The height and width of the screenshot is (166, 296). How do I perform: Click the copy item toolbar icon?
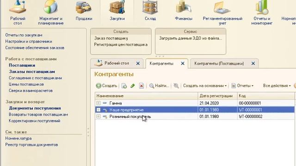point(124,86)
